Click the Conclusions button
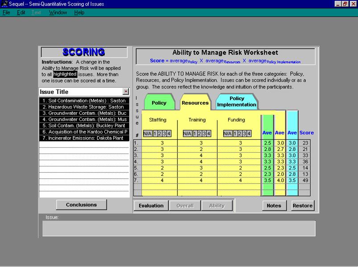This screenshot has height=267, width=358. pyautogui.click(x=81, y=205)
